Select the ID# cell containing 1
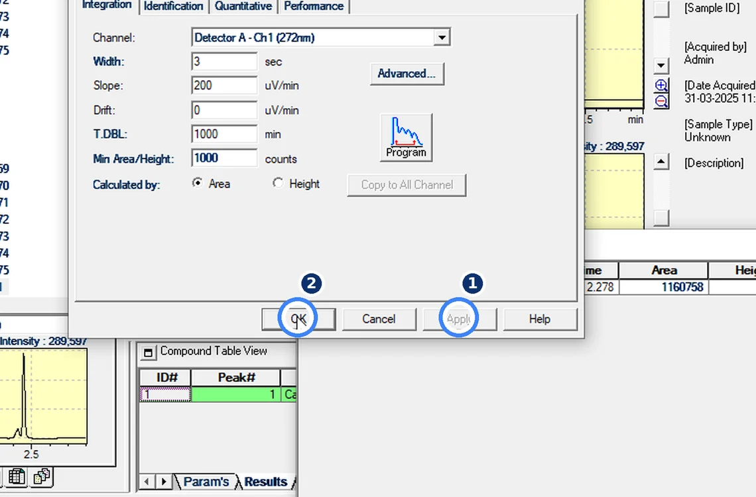Image resolution: width=756 pixels, height=497 pixels. [165, 394]
